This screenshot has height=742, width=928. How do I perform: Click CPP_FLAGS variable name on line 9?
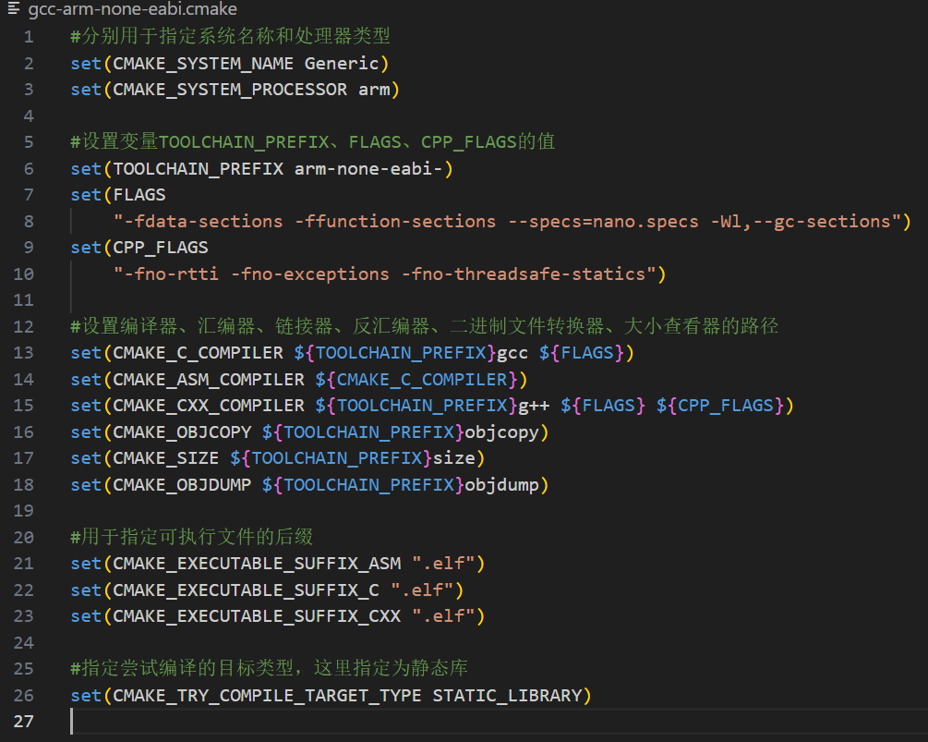[x=161, y=248]
